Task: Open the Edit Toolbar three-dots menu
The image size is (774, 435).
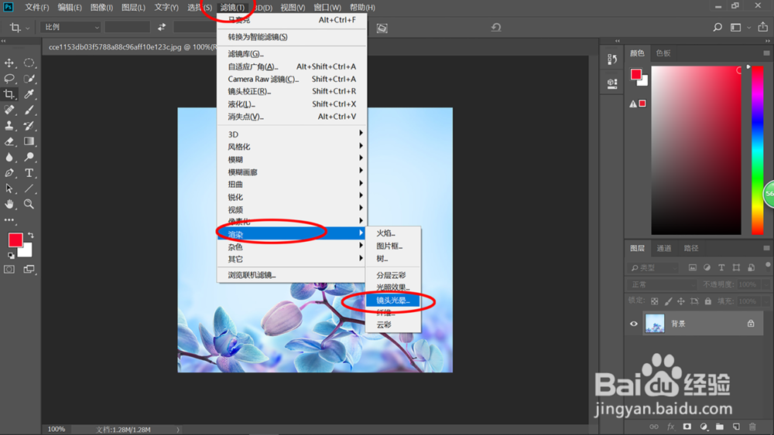Action: point(9,220)
